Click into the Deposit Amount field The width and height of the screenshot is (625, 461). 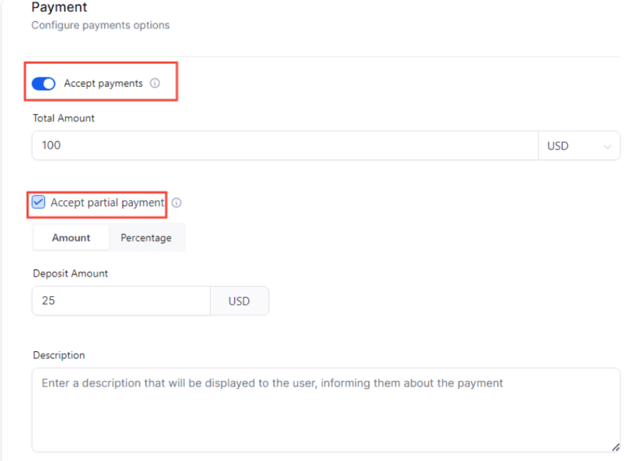coord(121,301)
